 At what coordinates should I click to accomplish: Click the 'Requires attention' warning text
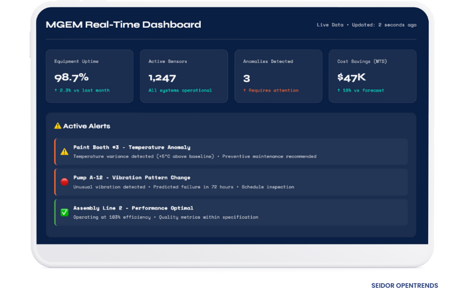click(271, 90)
